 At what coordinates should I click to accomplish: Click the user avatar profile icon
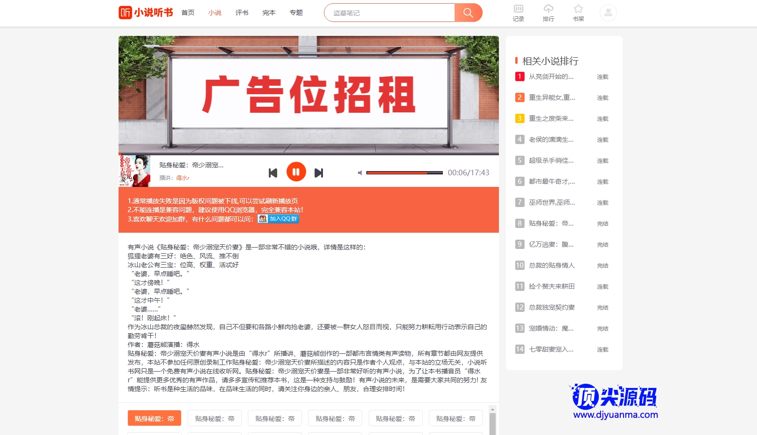pos(608,13)
